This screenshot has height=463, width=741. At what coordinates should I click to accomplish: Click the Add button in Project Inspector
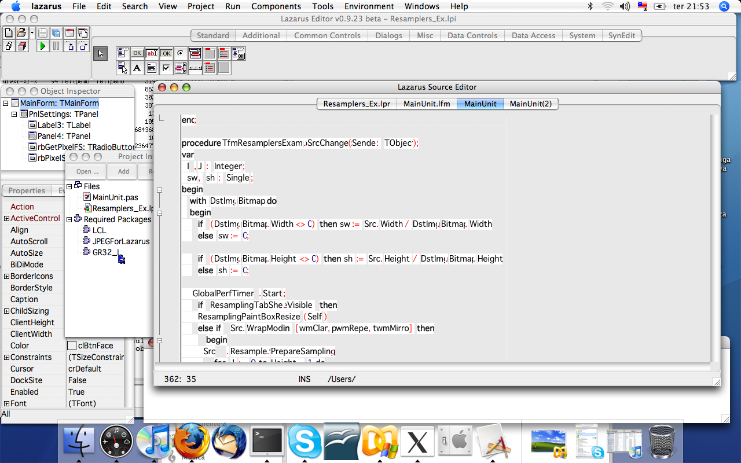[x=123, y=171]
